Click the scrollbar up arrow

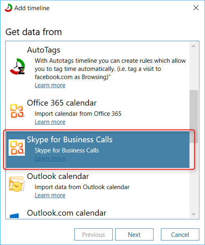(x=194, y=46)
